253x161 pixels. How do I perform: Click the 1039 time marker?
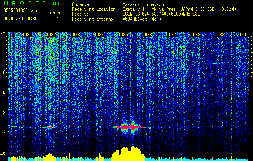[x=220, y=35]
